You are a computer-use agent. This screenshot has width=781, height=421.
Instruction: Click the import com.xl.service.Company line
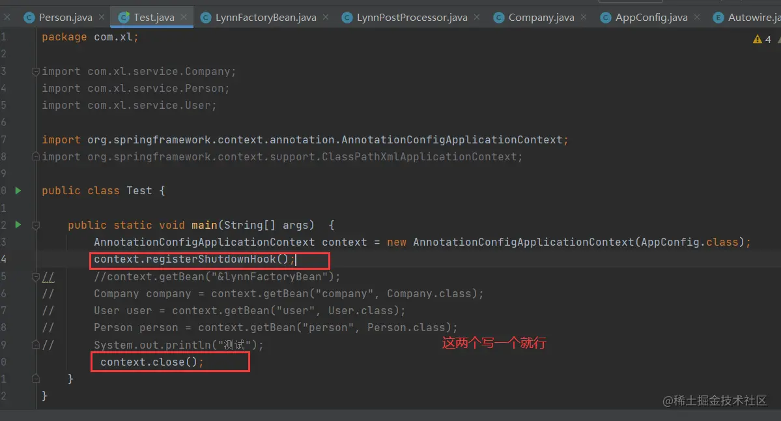point(139,71)
